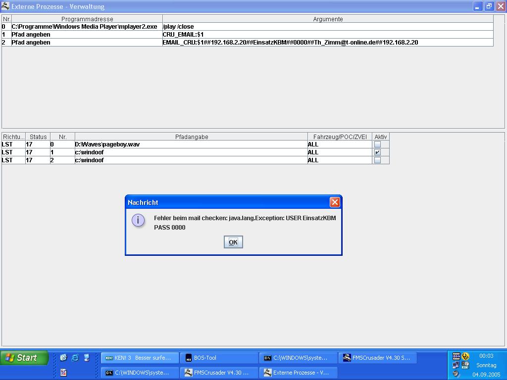This screenshot has height=380, width=507.
Task: Click the Programmadresse column header
Action: point(87,19)
